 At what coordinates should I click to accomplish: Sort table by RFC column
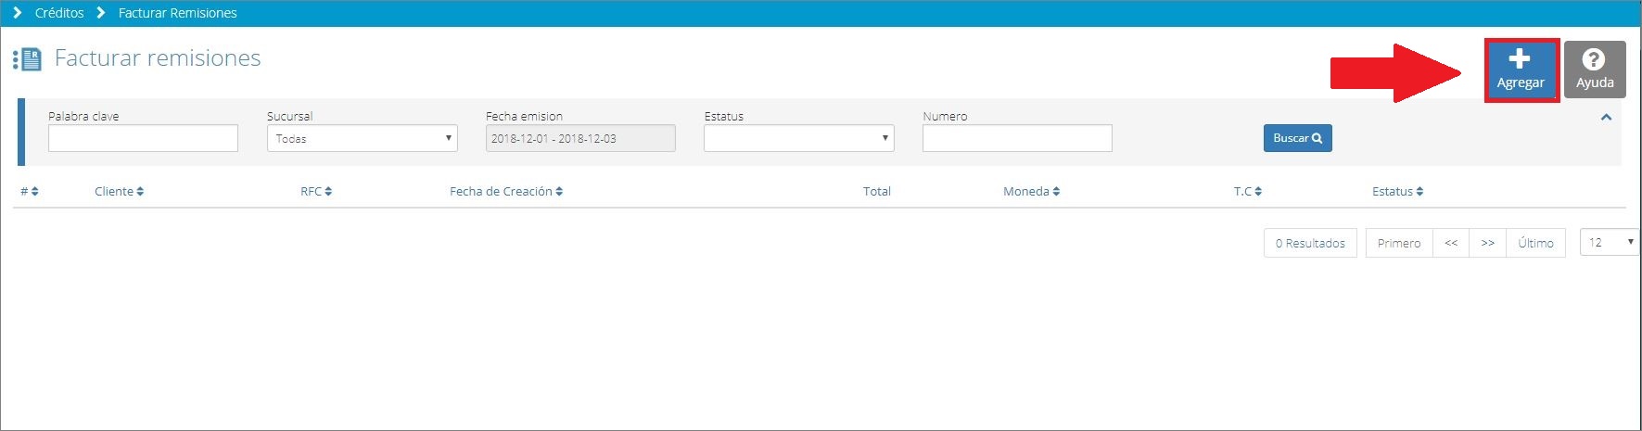[316, 191]
